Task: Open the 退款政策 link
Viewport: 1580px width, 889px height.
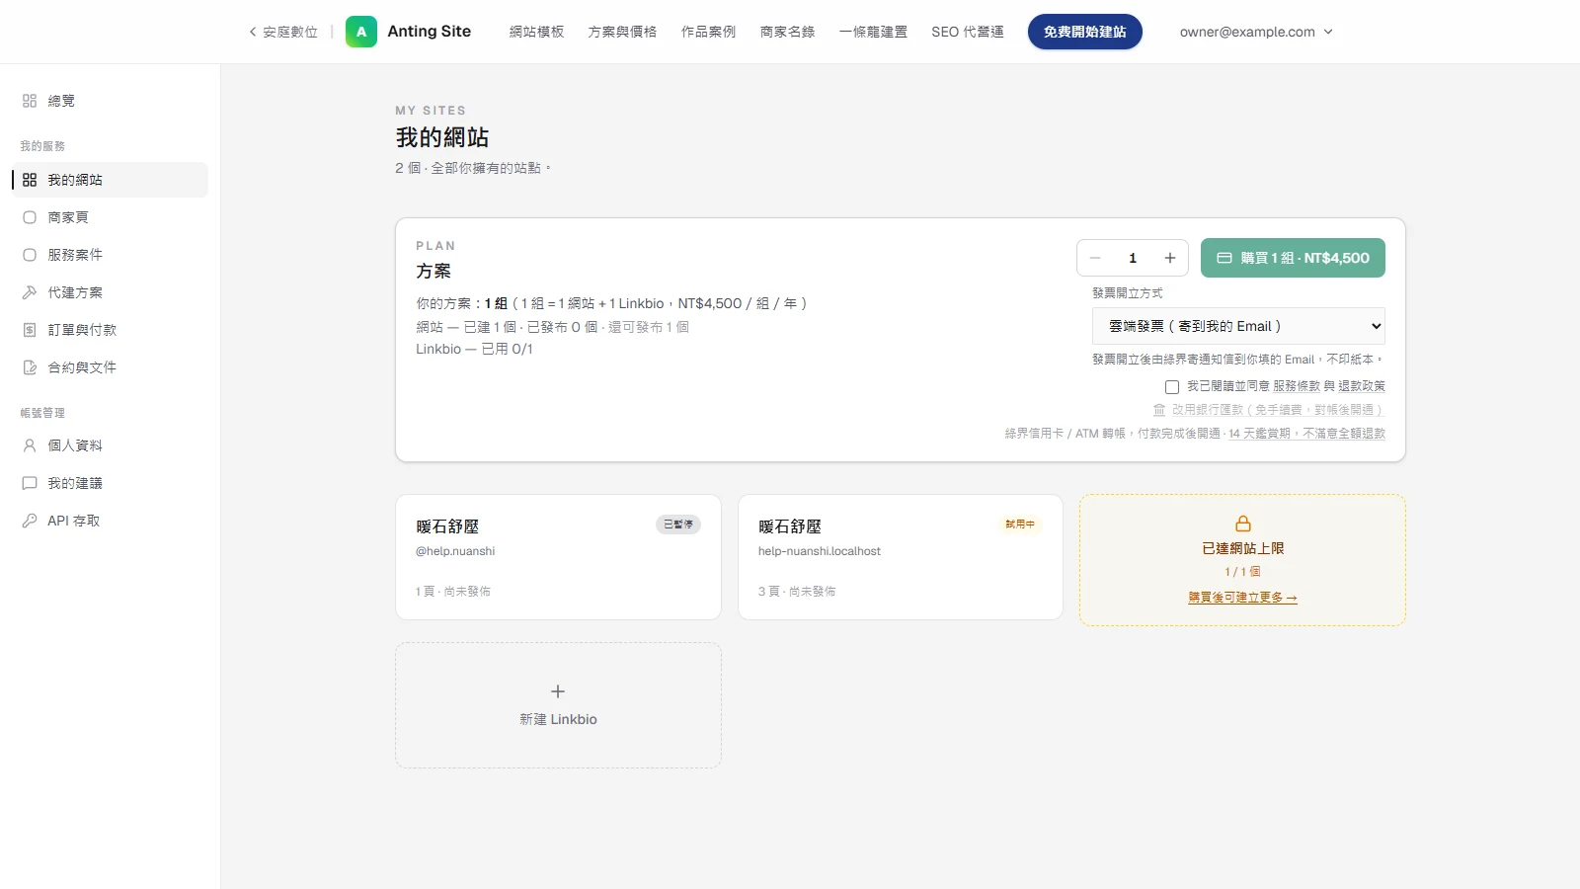Action: [1362, 386]
